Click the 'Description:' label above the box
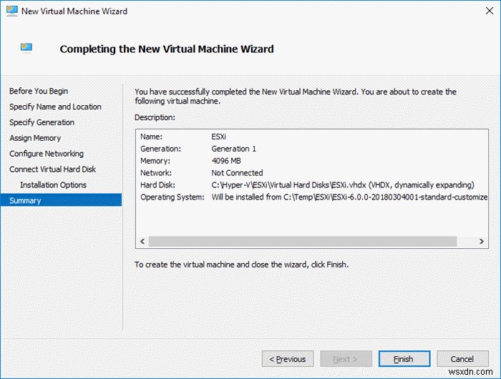 [155, 117]
